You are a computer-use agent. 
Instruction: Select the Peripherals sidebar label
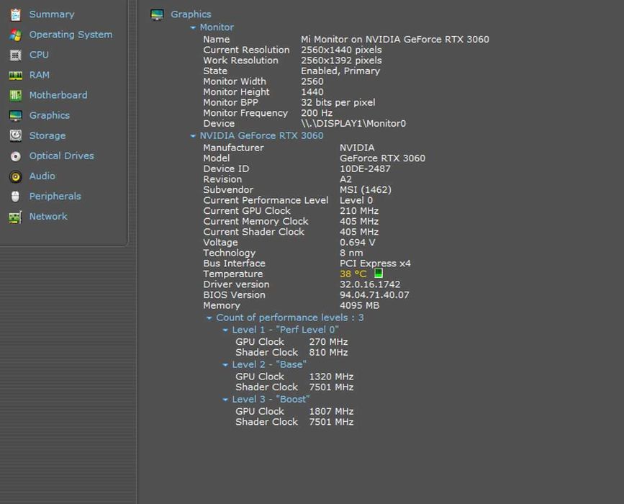pos(55,197)
